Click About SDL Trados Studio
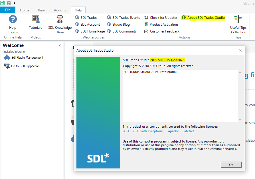The width and height of the screenshot is (255, 179). pyautogui.click(x=203, y=18)
